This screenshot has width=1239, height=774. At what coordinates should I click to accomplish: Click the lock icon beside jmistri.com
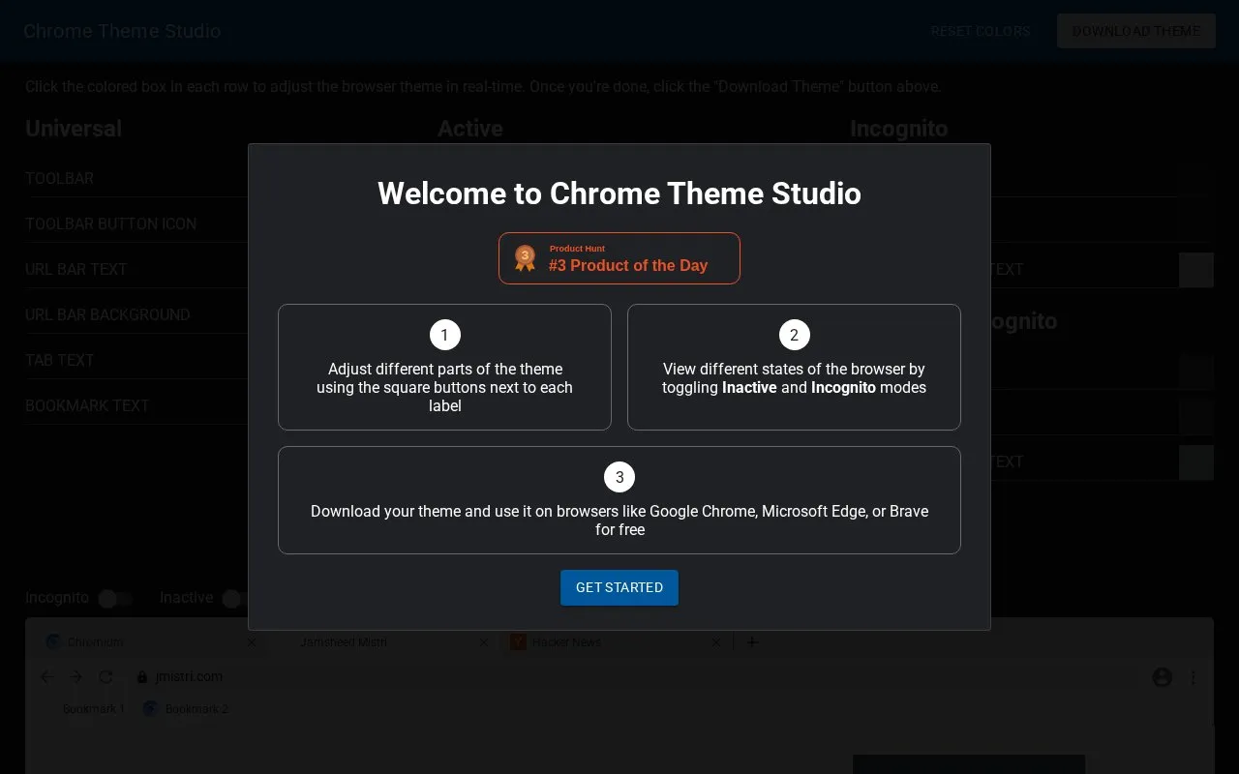[x=142, y=677]
